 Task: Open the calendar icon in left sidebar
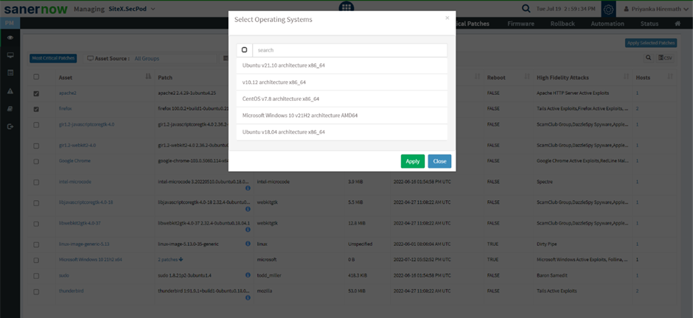click(10, 73)
